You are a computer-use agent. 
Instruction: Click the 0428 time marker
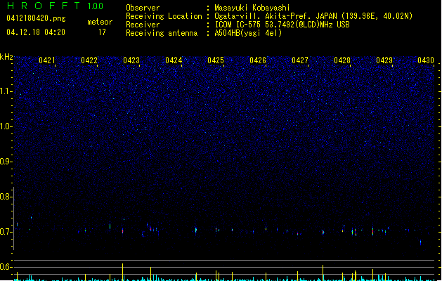click(342, 60)
